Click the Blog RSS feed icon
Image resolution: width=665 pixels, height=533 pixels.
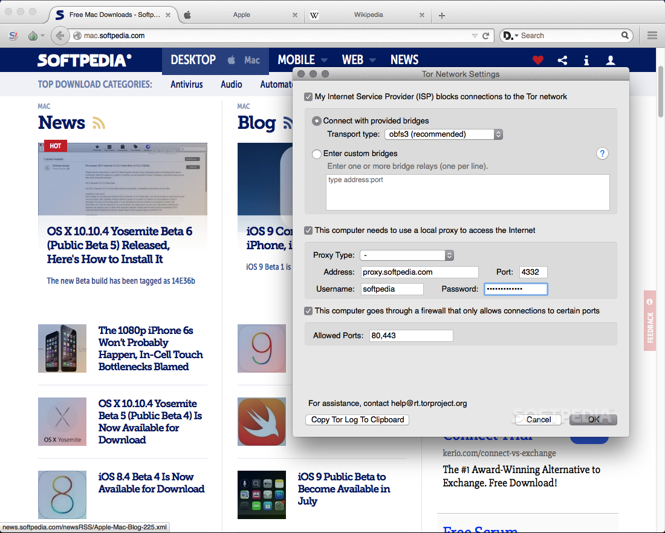pyautogui.click(x=288, y=123)
